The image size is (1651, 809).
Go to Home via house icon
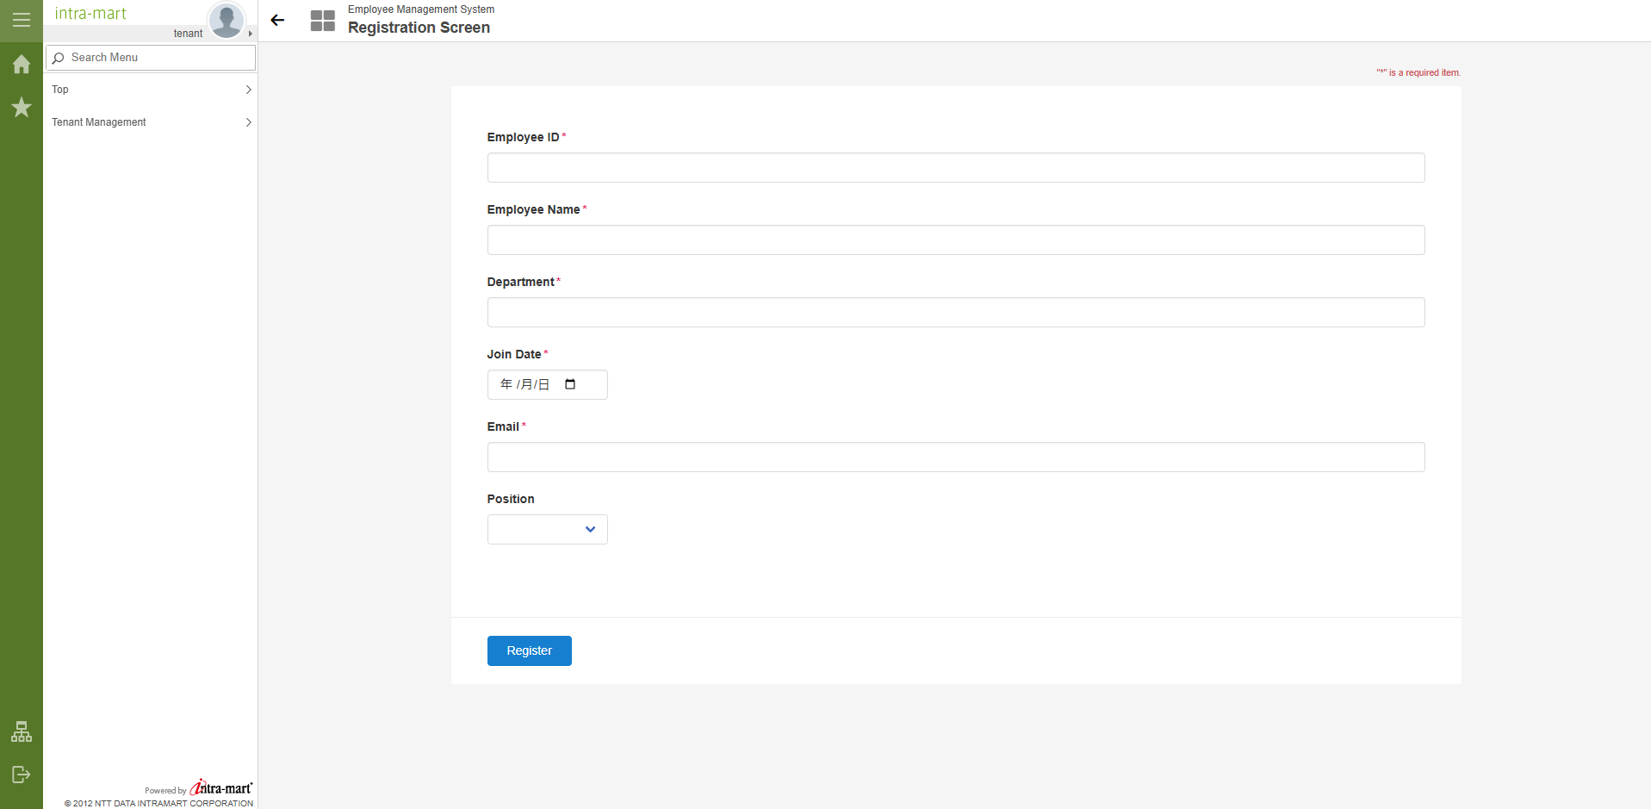click(22, 65)
